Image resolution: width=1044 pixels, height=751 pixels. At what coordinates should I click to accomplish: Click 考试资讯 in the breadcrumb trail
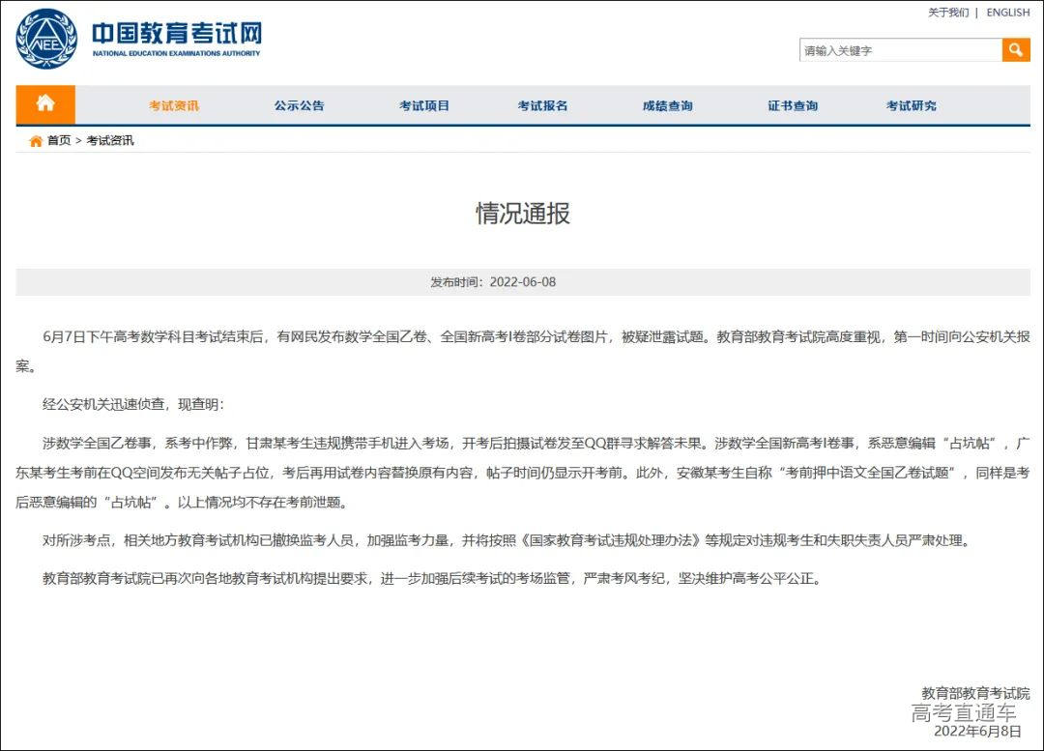pyautogui.click(x=110, y=140)
